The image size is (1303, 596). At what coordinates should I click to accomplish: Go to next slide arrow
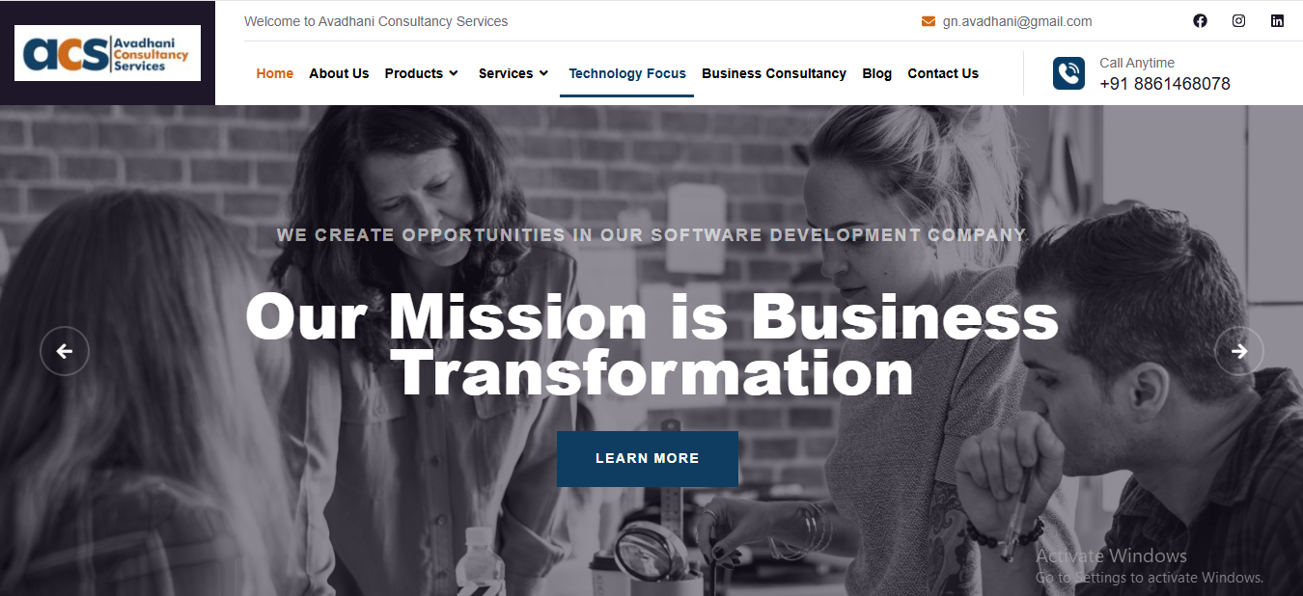point(1239,351)
